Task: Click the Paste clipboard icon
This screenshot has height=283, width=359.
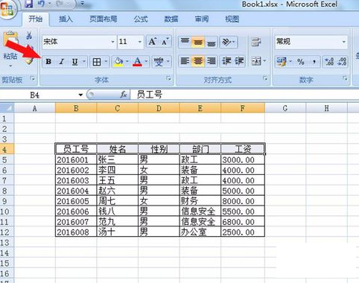Action: [10, 39]
